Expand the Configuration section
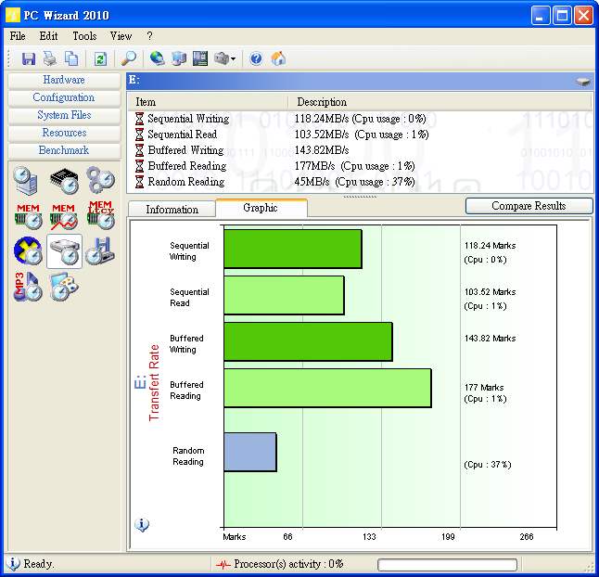This screenshot has width=599, height=577. point(64,97)
